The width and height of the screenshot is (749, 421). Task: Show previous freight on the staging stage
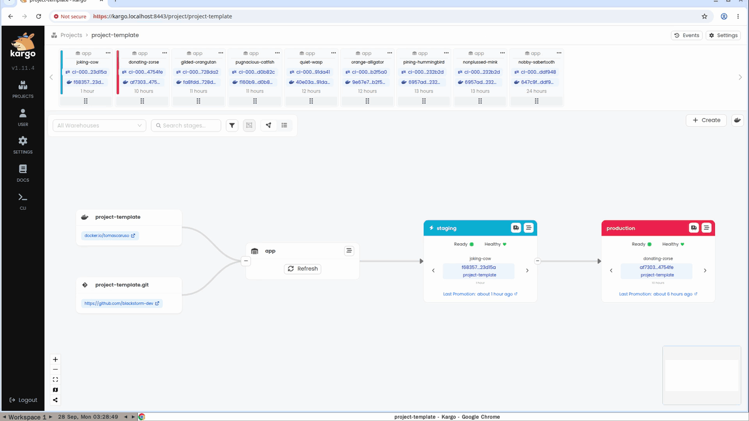point(434,271)
